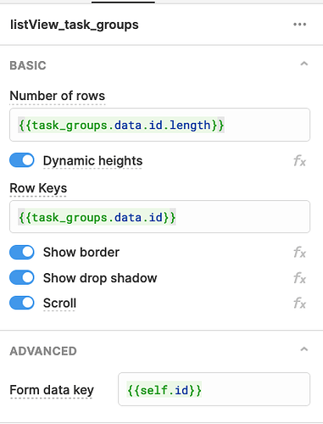Click the fx icon beside Show border
323x424 pixels.
(x=300, y=252)
